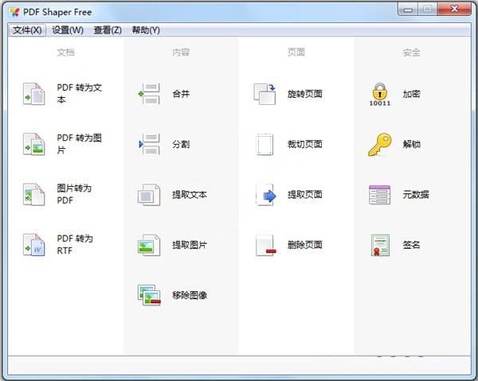Click the 签名 certificate icon
The image size is (478, 381).
(380, 245)
